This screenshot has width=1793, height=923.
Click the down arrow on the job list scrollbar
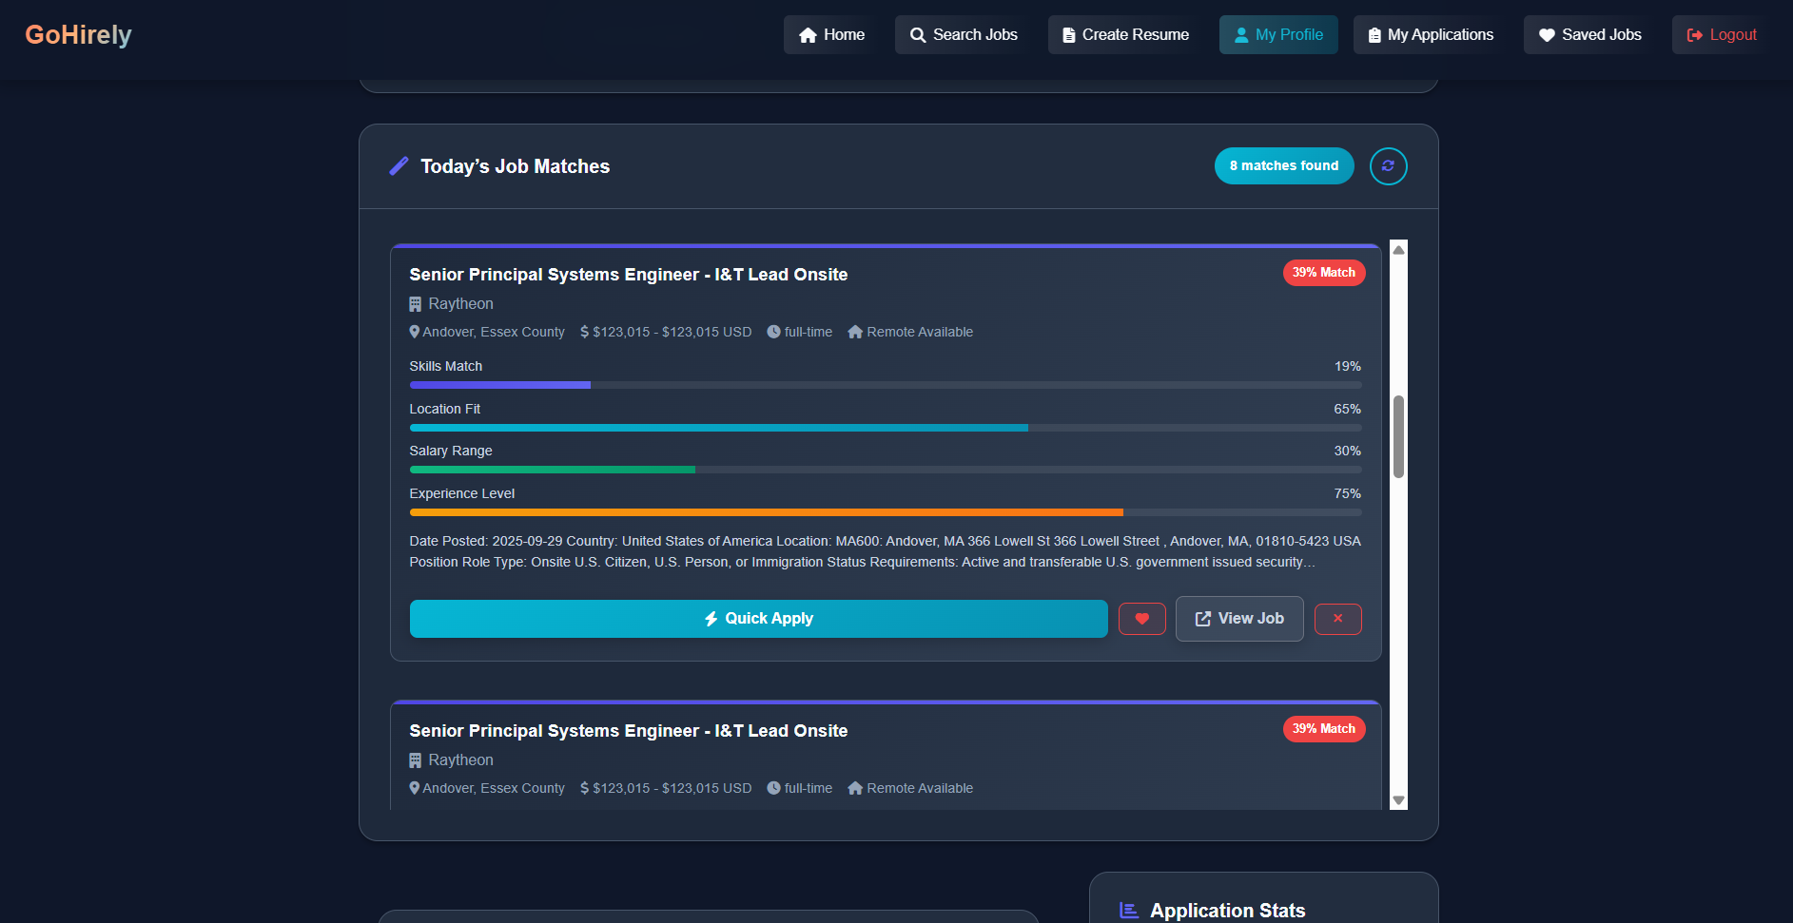[x=1397, y=799]
